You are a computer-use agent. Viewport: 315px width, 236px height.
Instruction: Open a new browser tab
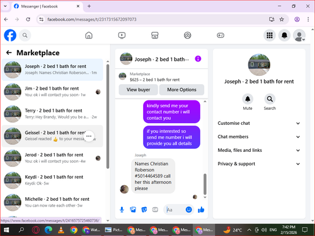point(89,6)
